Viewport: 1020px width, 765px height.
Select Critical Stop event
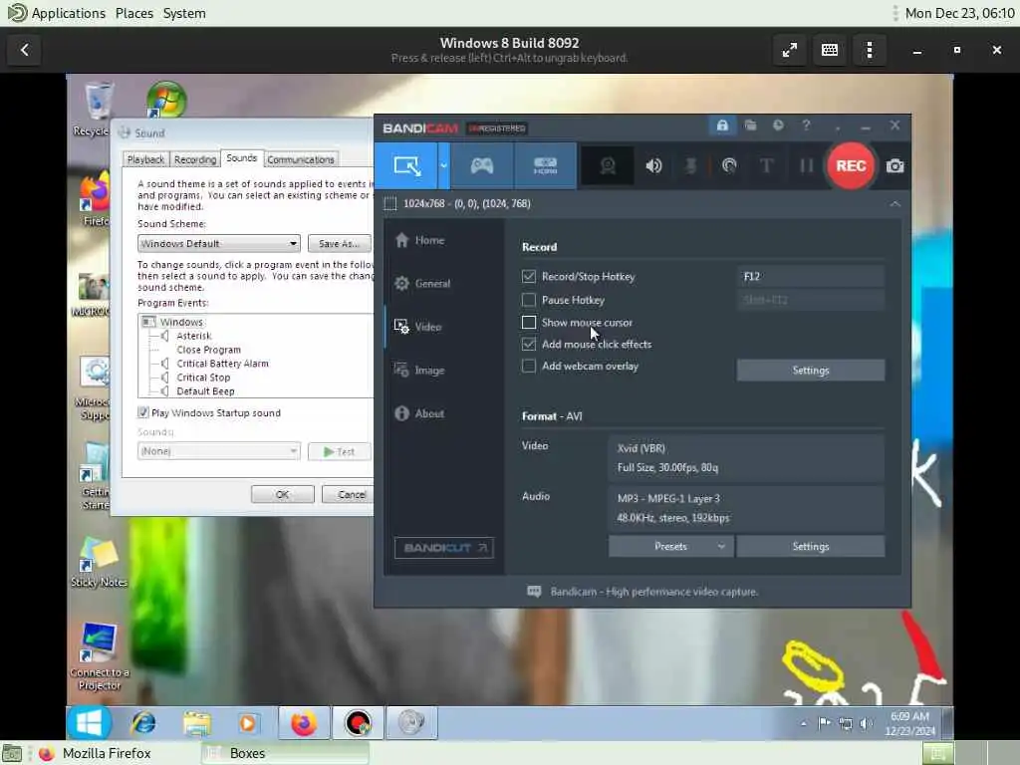pos(203,378)
